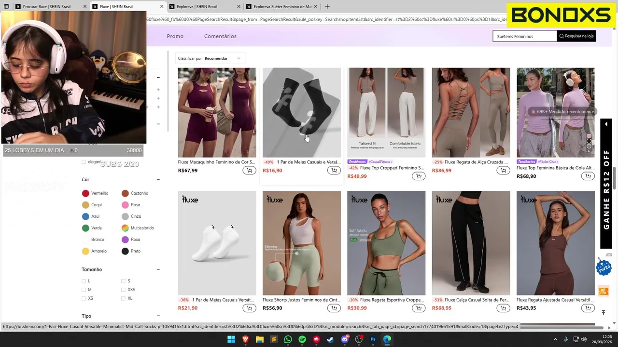
Task: Click the store search field Suéteres Femininos
Action: pos(525,36)
